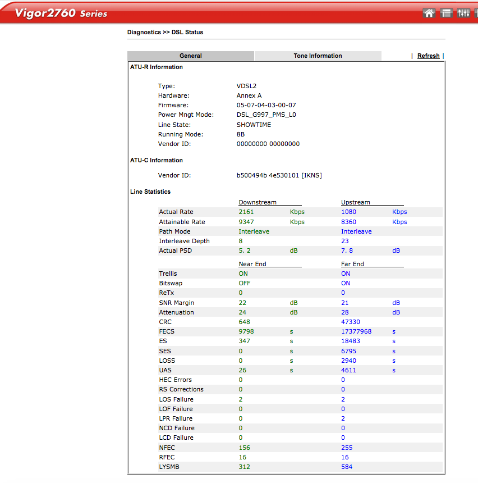Open the sliders settings icon in header

tap(463, 13)
